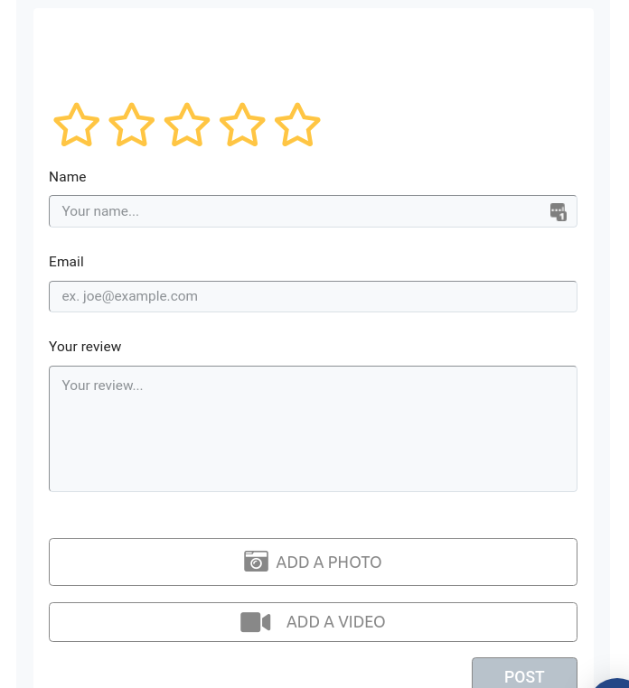This screenshot has height=688, width=629.
Task: Submit the review with the POST button
Action: click(524, 673)
